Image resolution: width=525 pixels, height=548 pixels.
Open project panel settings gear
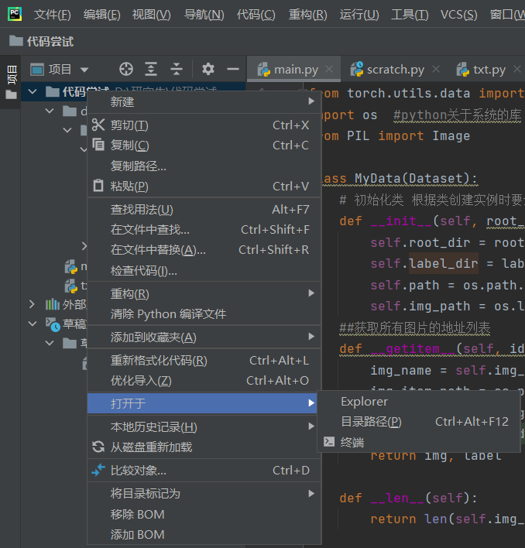pos(208,69)
